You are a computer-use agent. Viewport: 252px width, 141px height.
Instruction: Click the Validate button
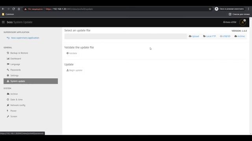(72, 53)
